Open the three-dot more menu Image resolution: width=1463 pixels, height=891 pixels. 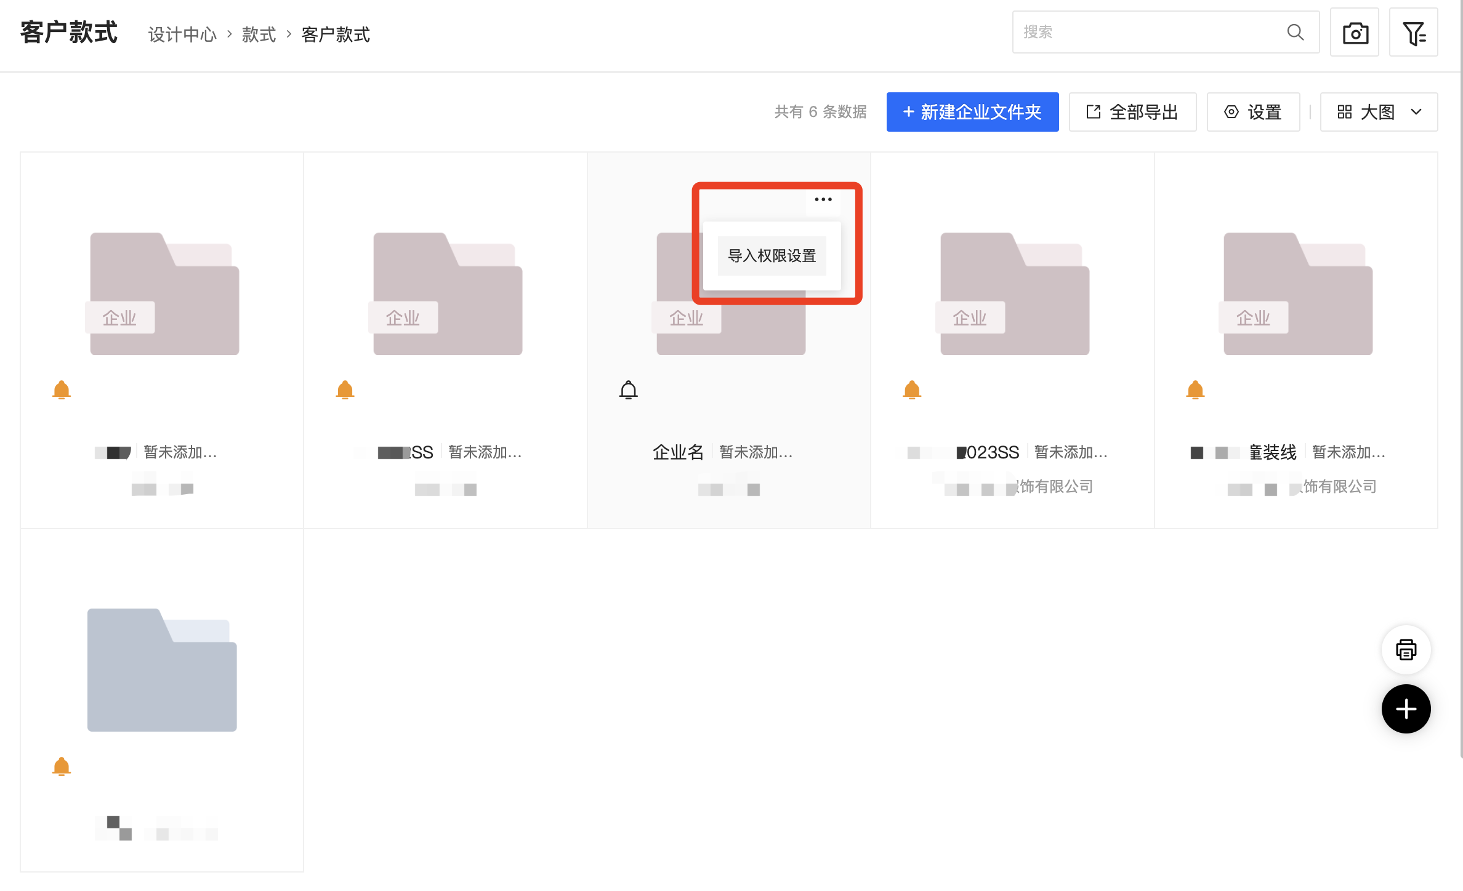823,199
